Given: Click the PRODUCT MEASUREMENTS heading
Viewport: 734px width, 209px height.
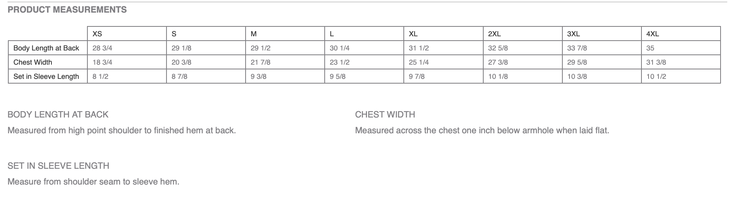Looking at the screenshot, I should pos(67,10).
